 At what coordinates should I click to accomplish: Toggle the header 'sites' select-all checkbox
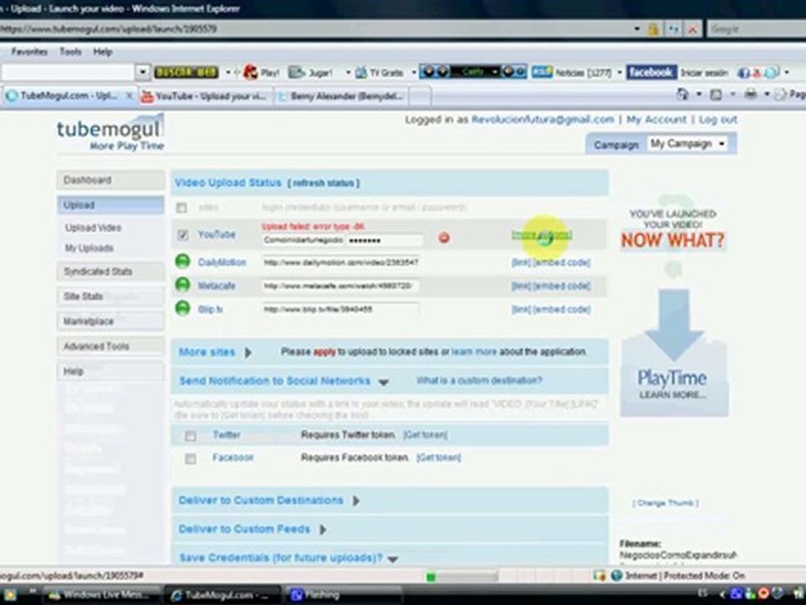181,208
